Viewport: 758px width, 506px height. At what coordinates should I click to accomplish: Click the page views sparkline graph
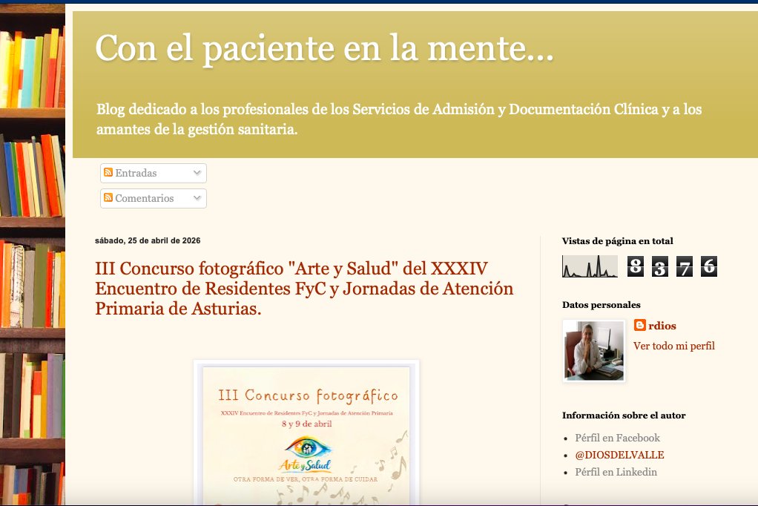[x=590, y=266]
